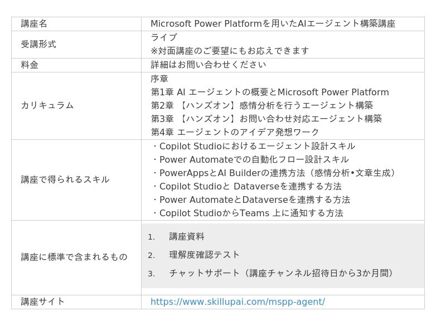
Task: Click the 講座資料 list item
Action: (x=187, y=237)
